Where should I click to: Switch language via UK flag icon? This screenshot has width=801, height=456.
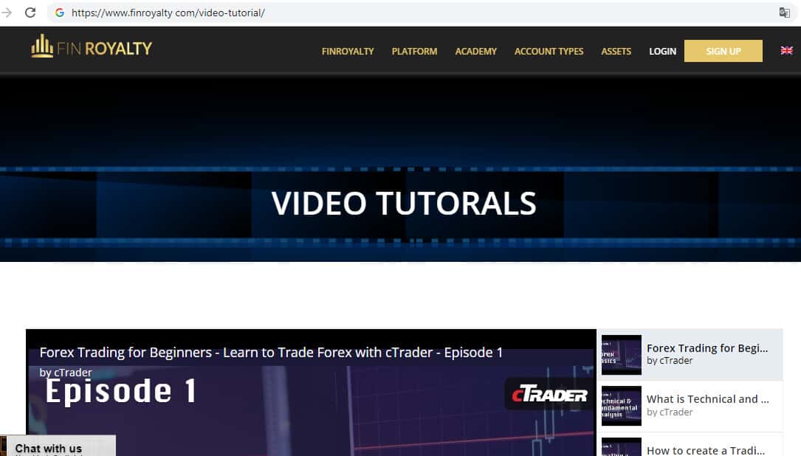click(x=787, y=51)
